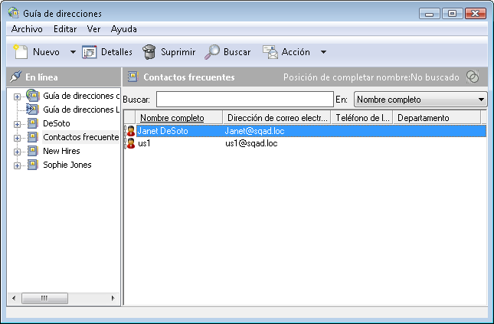Select New Hires in the tree
The width and height of the screenshot is (494, 324).
pyautogui.click(x=61, y=151)
